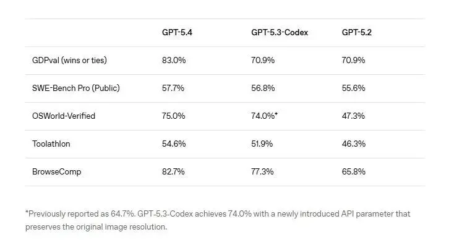Click the footnote starting 'Previously reported as 64.7%'
454x250 pixels.
[218, 220]
